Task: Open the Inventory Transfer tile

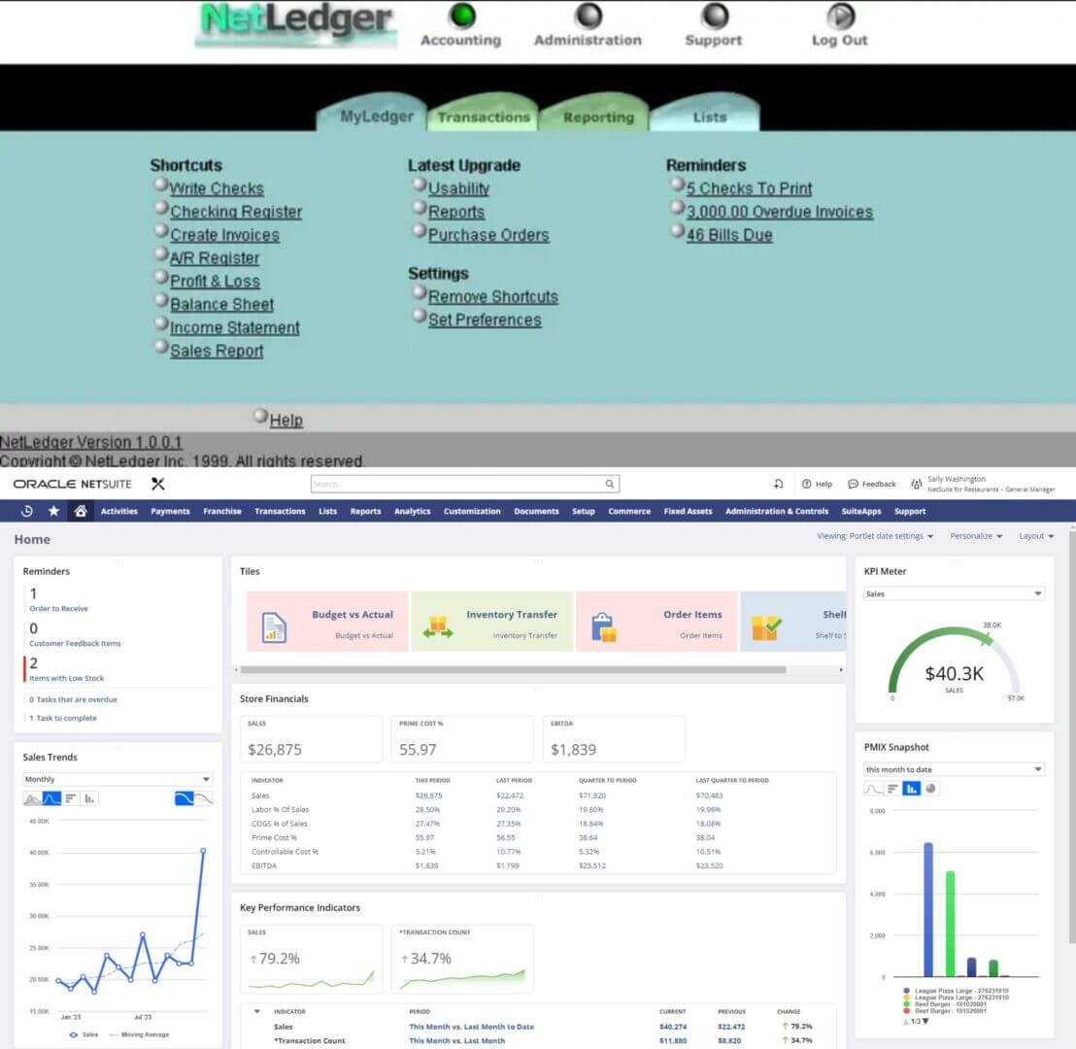Action: [x=492, y=622]
